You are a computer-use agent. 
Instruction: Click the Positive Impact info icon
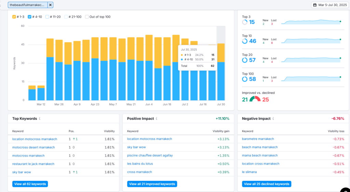[x=157, y=119]
